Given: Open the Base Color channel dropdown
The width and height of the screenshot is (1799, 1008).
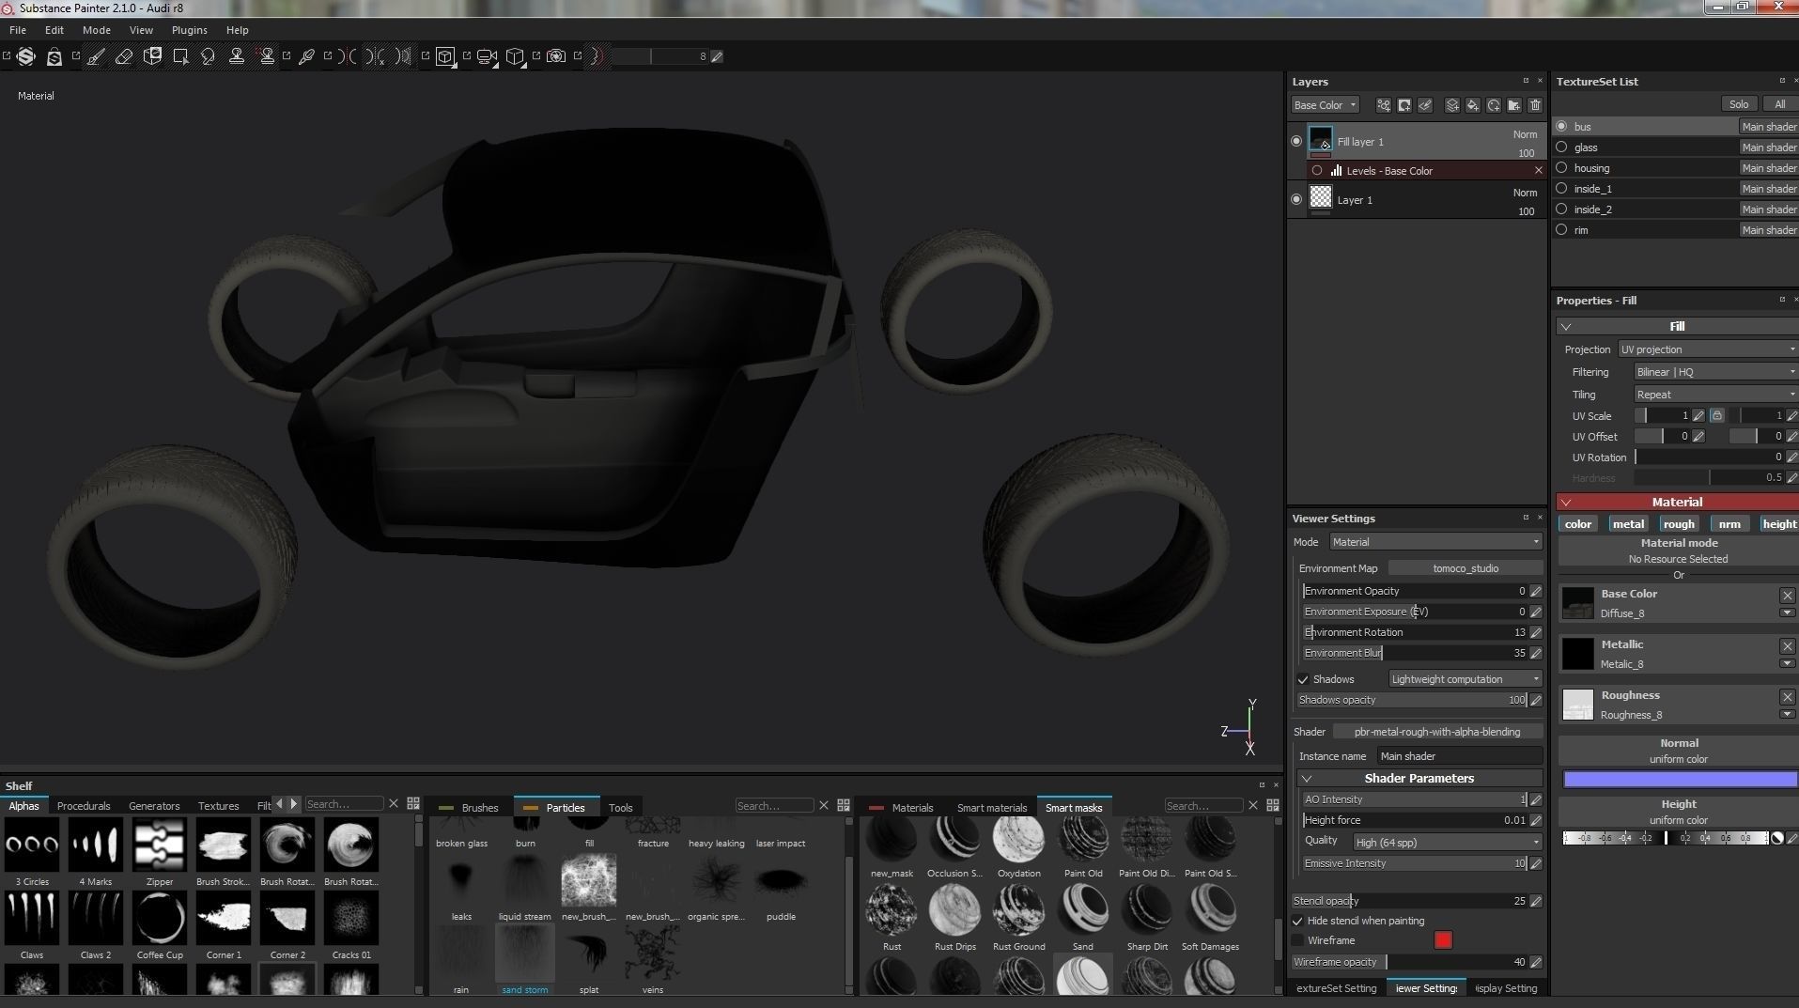Looking at the screenshot, I should tap(1325, 105).
